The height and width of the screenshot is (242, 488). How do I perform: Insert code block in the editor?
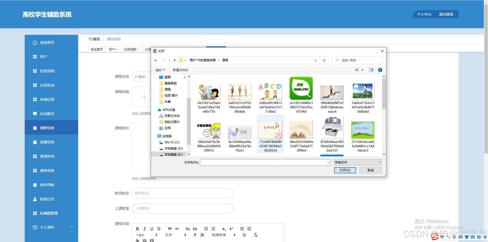(x=177, y=229)
